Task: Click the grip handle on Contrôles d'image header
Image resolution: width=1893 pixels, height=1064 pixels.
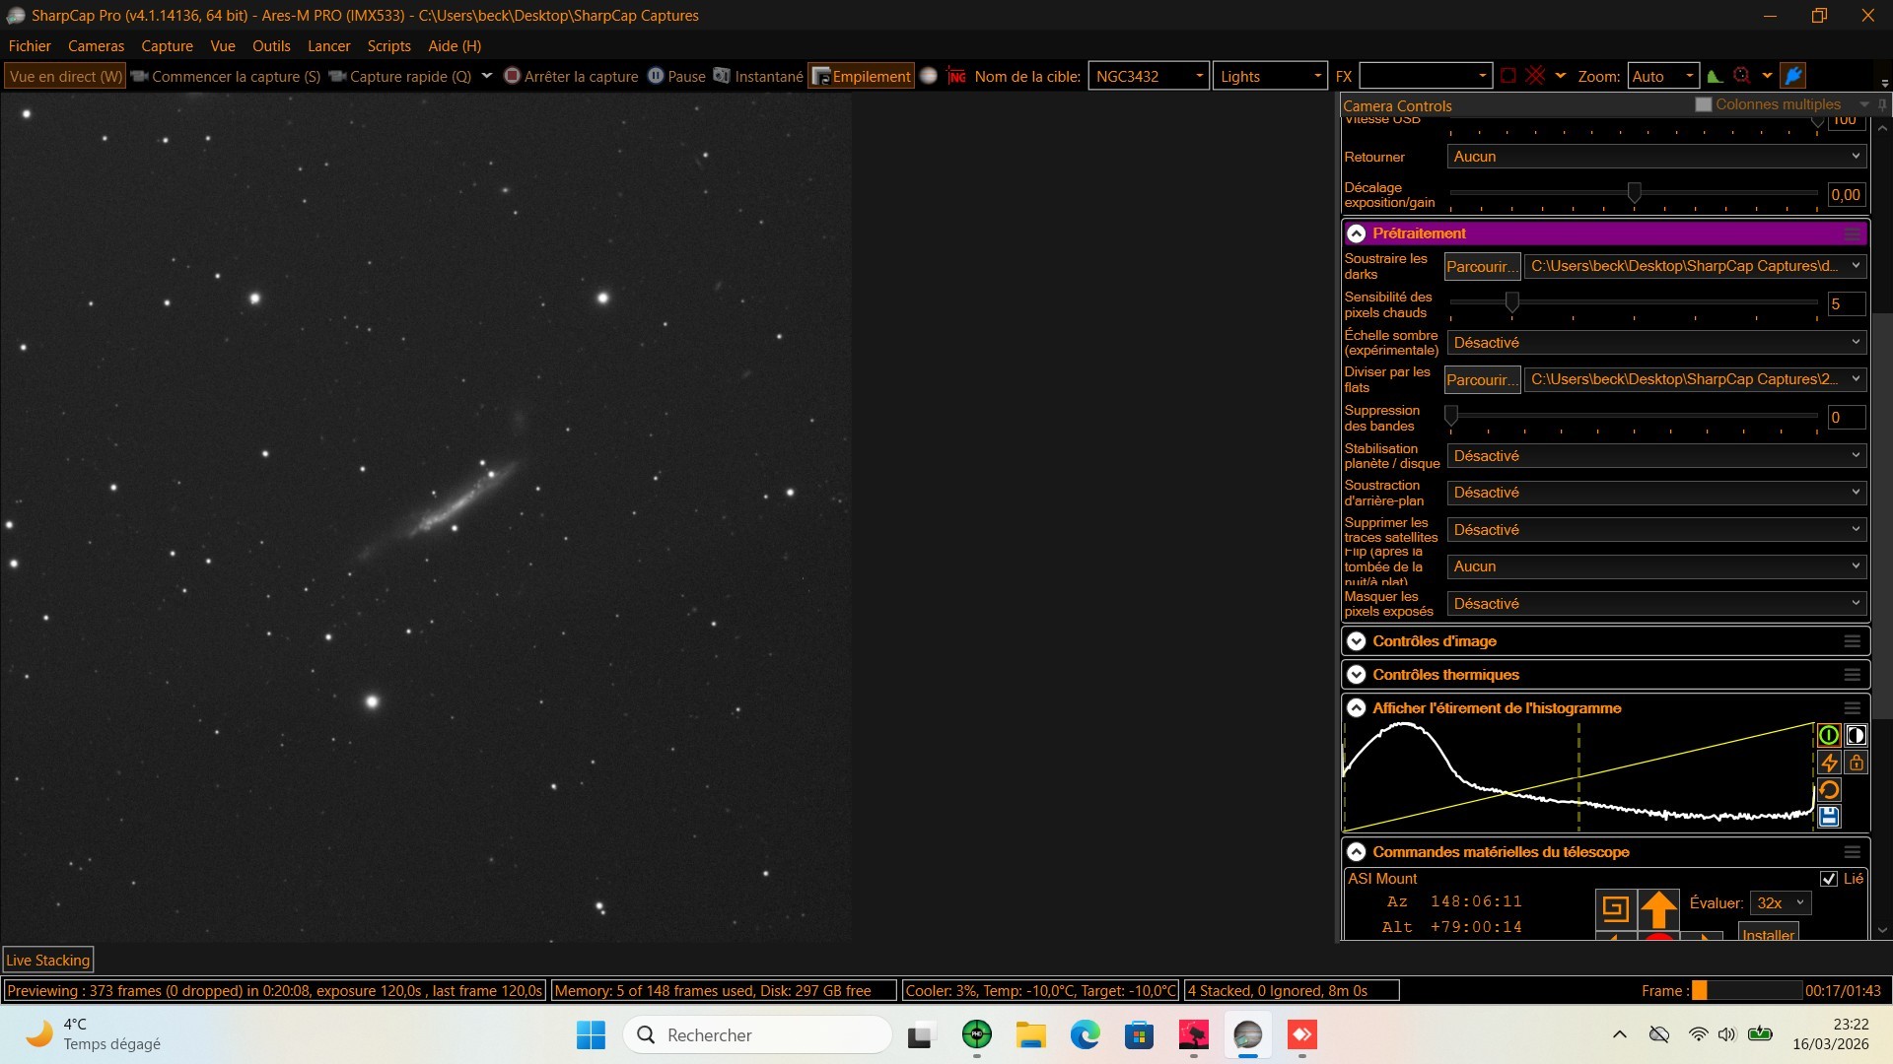Action: 1852,641
